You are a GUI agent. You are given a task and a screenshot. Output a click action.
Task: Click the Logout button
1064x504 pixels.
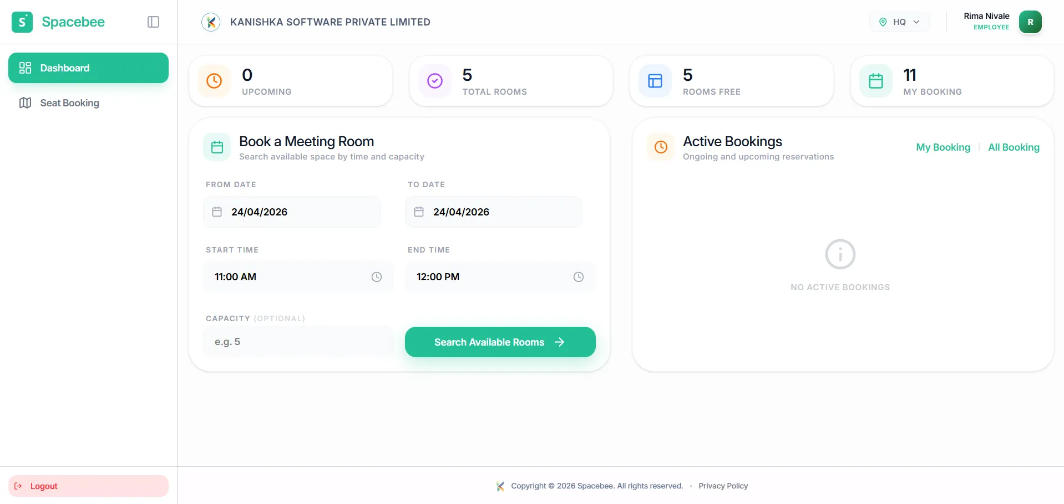pyautogui.click(x=88, y=486)
